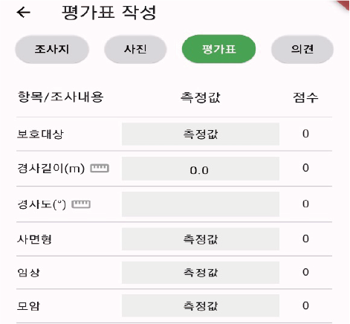Screen dimensions: 350x324
Task: Click the empty 경사도 input field
Action: tap(201, 204)
